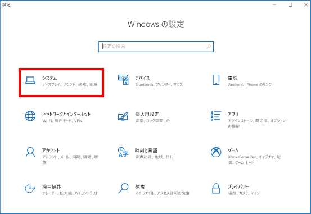
Task: Close the 設定 window
Action: click(x=306, y=4)
